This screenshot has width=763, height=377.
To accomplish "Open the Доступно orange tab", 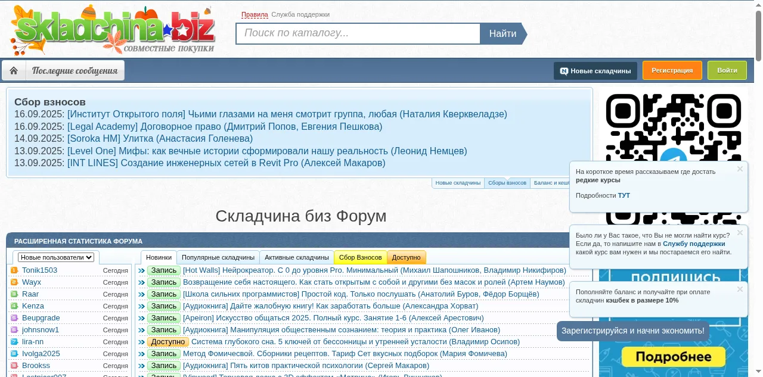I will 407,257.
